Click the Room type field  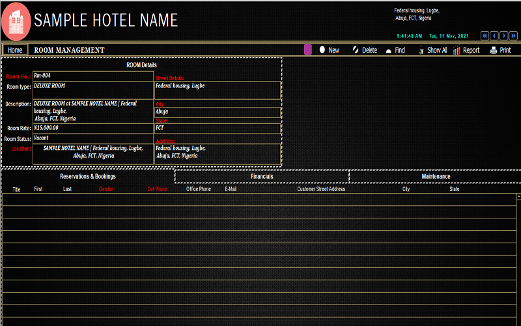(x=92, y=86)
